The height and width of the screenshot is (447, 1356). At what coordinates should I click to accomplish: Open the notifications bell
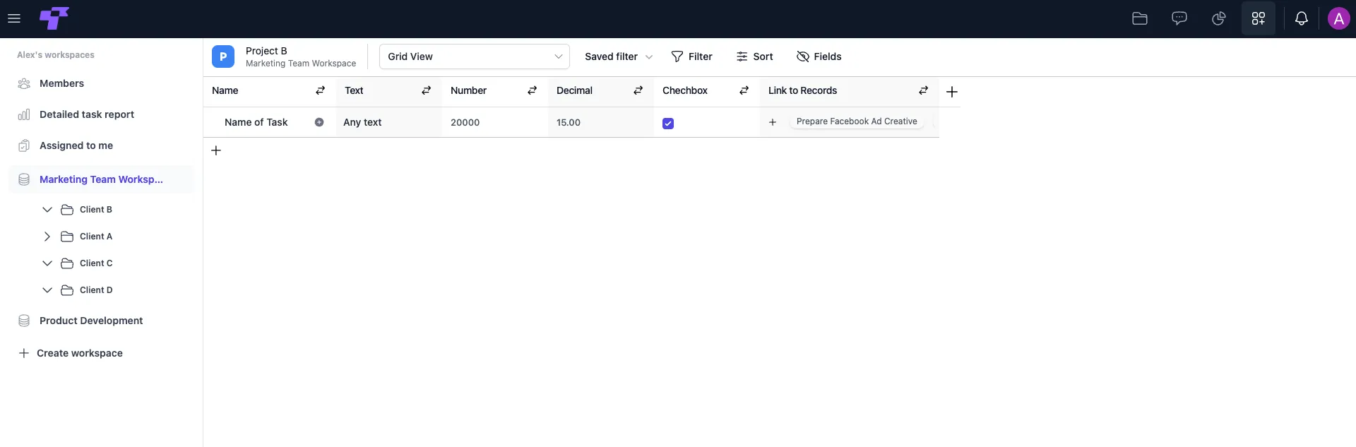(1302, 18)
